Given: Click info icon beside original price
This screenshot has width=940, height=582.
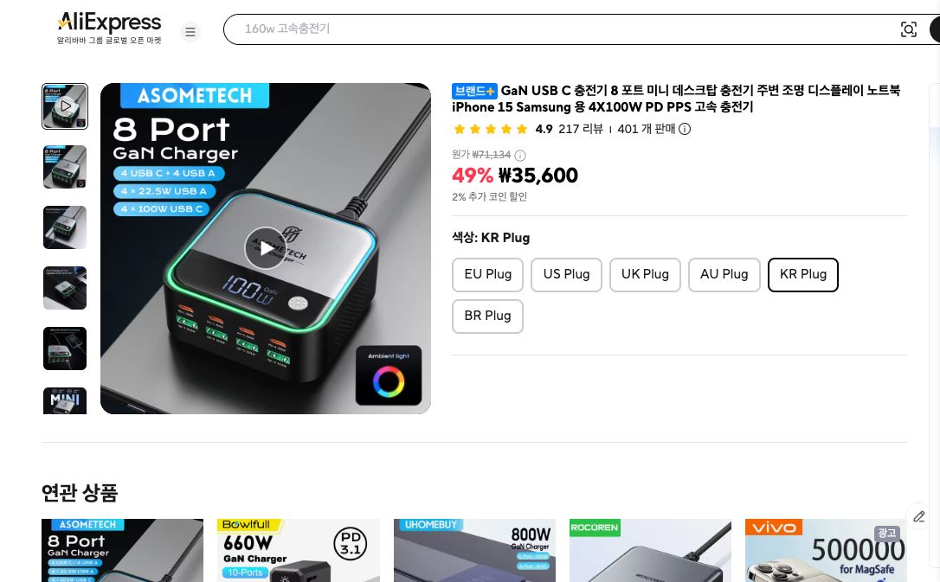Looking at the screenshot, I should pyautogui.click(x=520, y=156).
